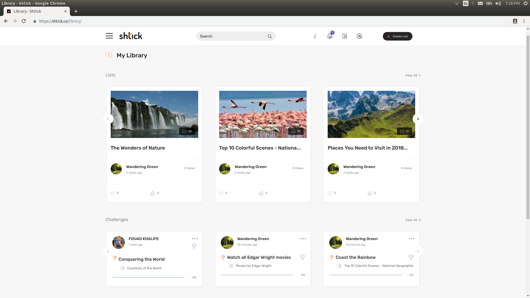Screen dimensions: 530x298
Task: Show next challenges with right arrow
Action: 418,251
